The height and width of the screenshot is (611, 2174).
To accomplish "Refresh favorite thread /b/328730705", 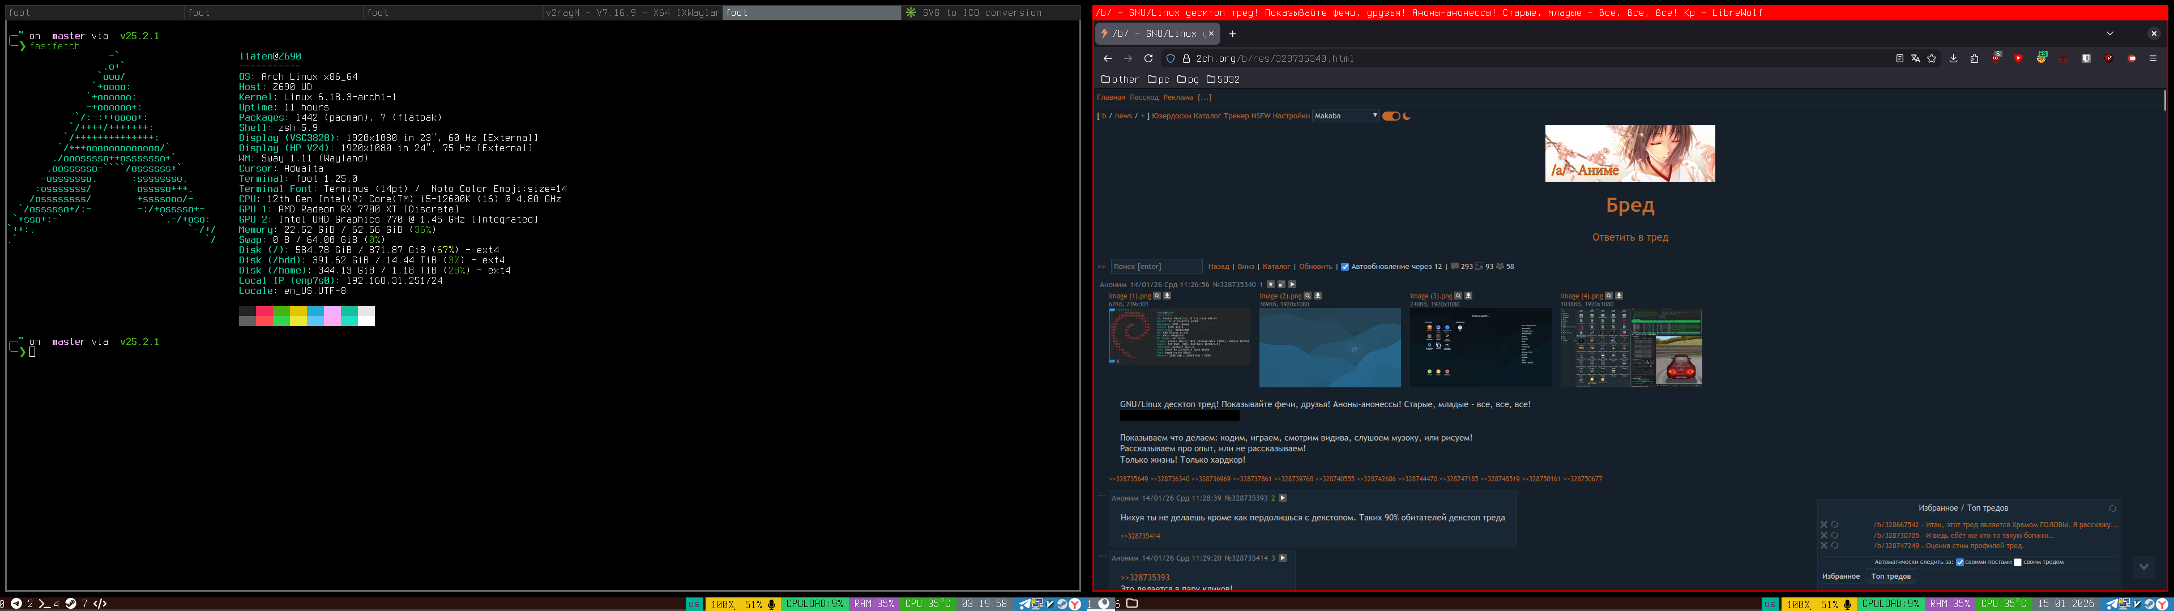I will point(1835,535).
